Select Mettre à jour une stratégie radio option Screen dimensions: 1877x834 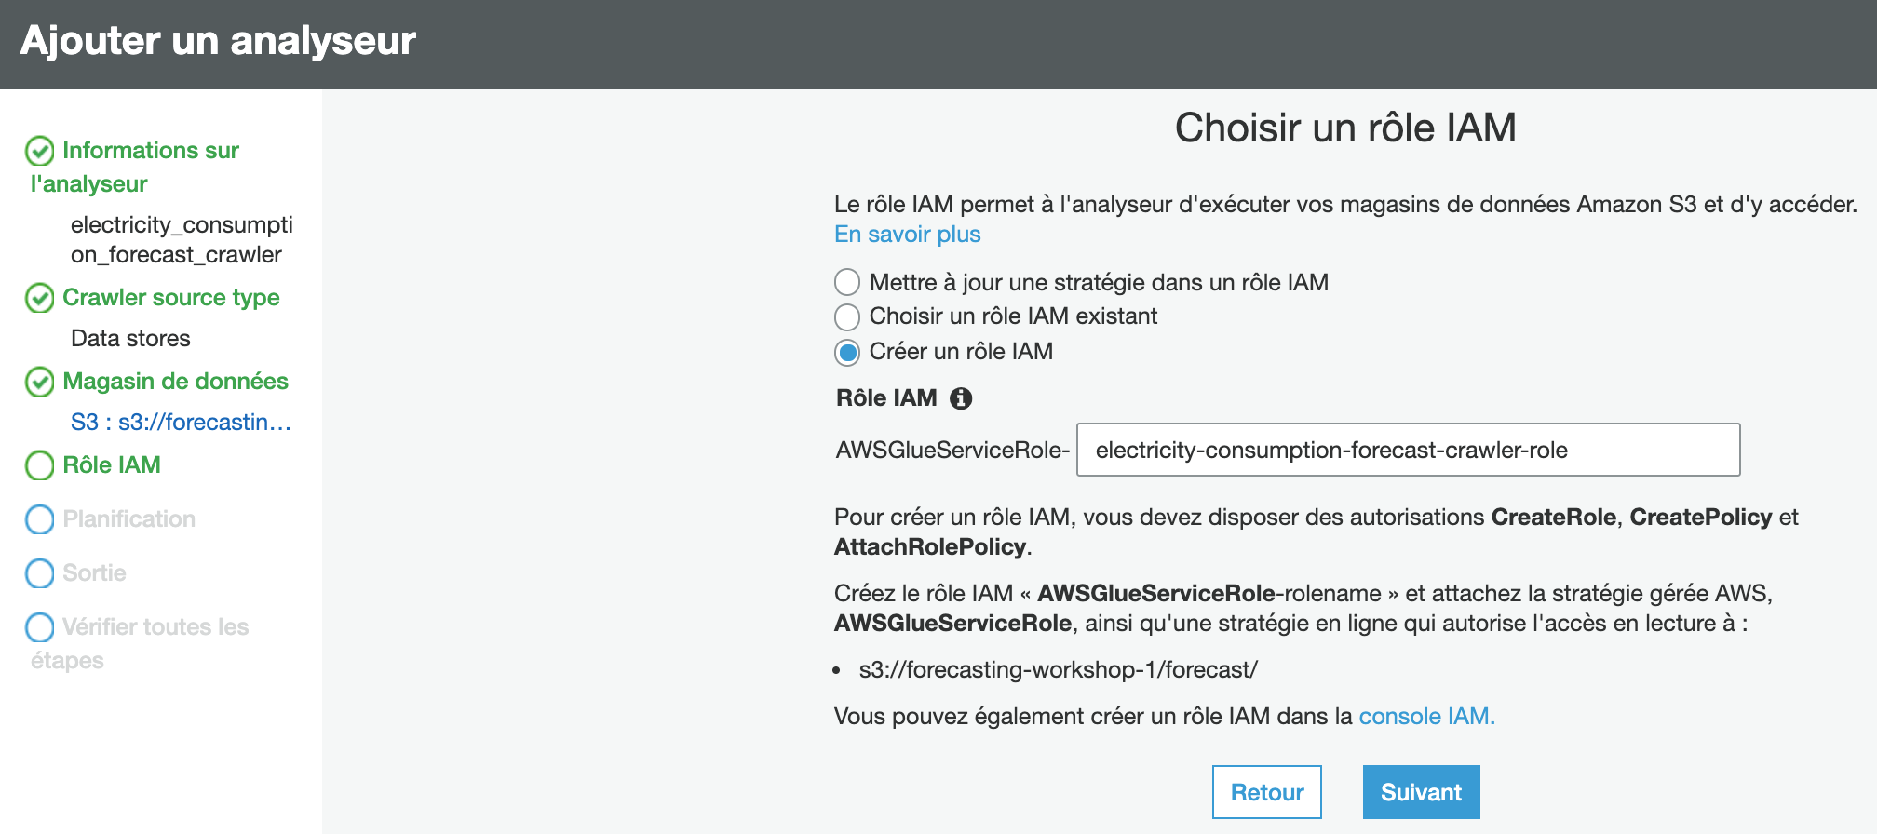847,282
